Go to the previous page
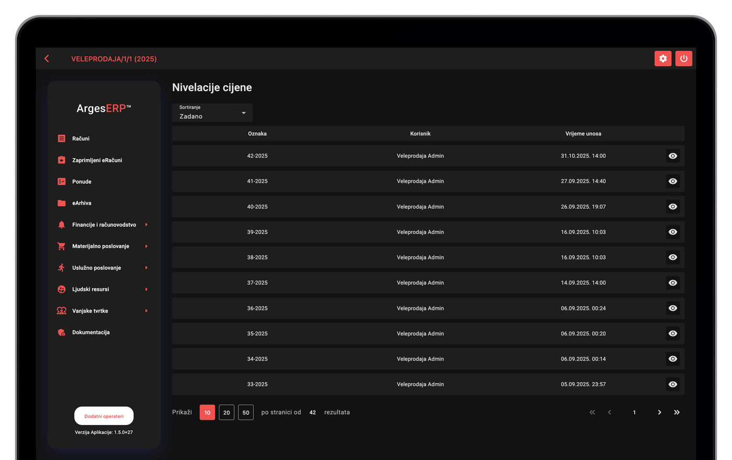Viewport: 732px width, 460px height. pos(610,412)
